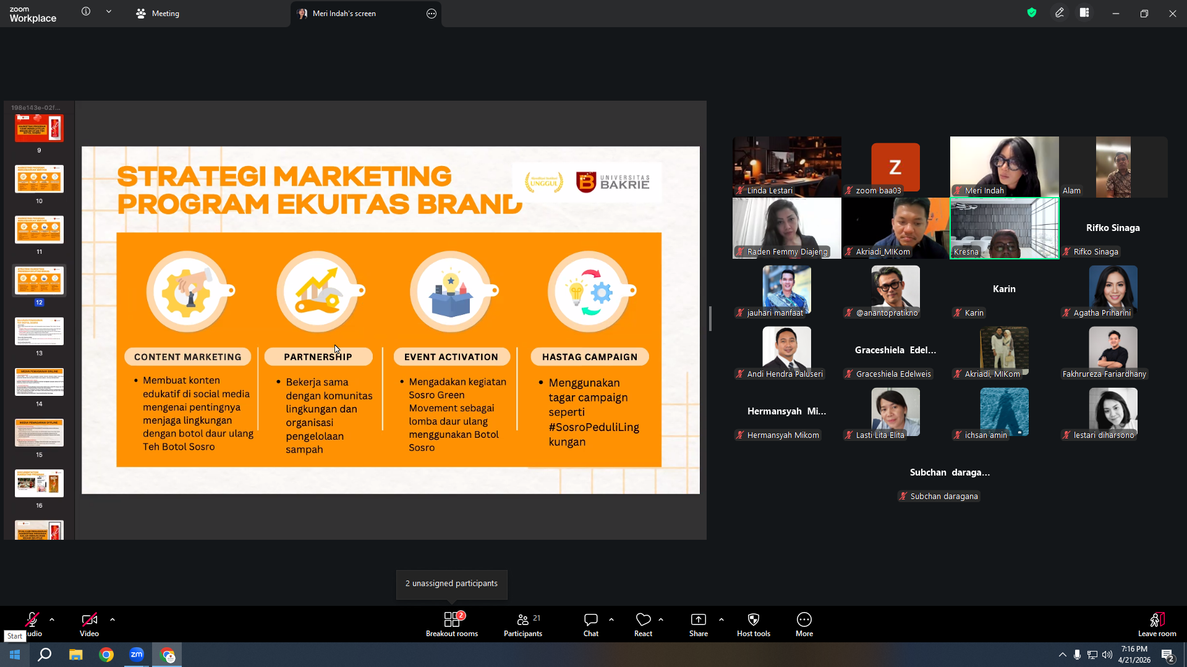Open the Chat panel
Viewport: 1187px width, 667px height.
[x=591, y=624]
